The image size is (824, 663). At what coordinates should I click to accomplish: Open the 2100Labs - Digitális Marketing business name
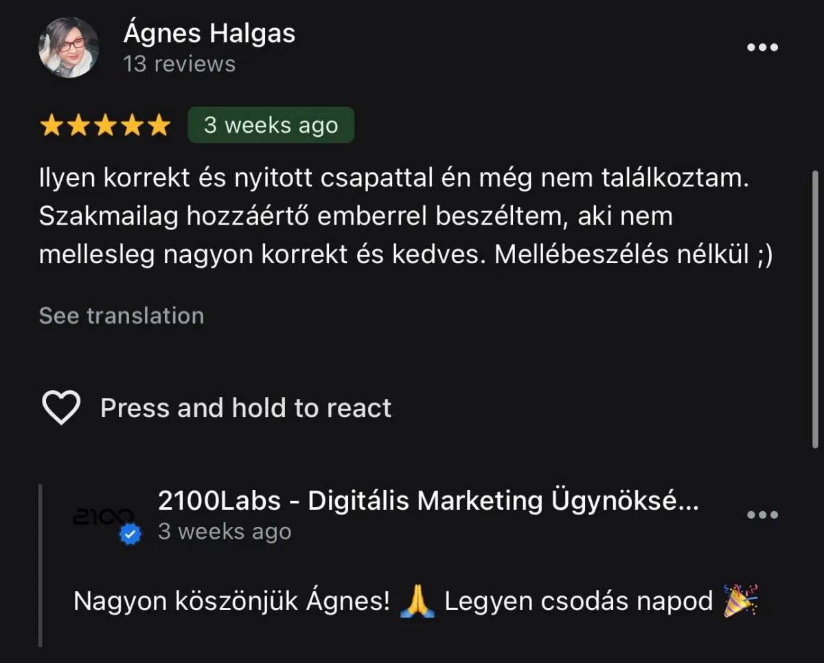pos(428,501)
